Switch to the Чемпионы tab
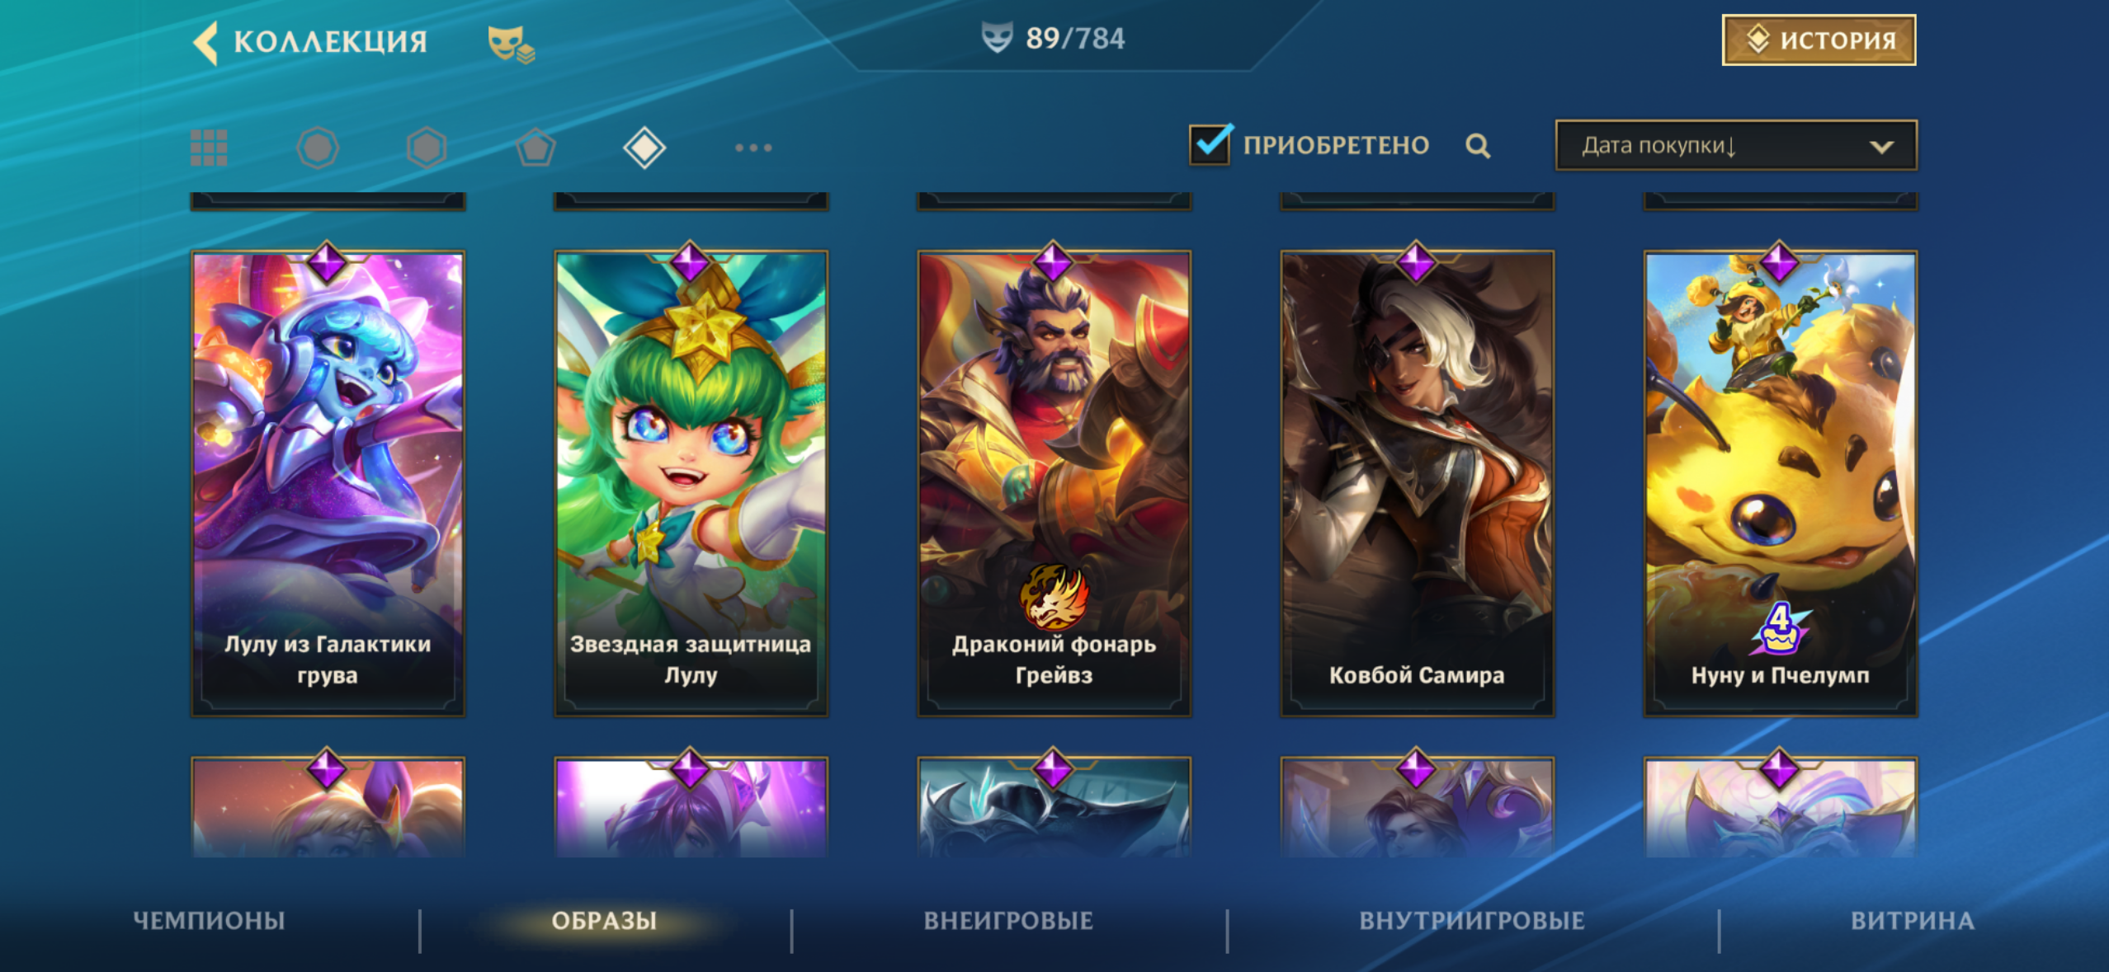Viewport: 2109px width, 972px height. click(210, 920)
